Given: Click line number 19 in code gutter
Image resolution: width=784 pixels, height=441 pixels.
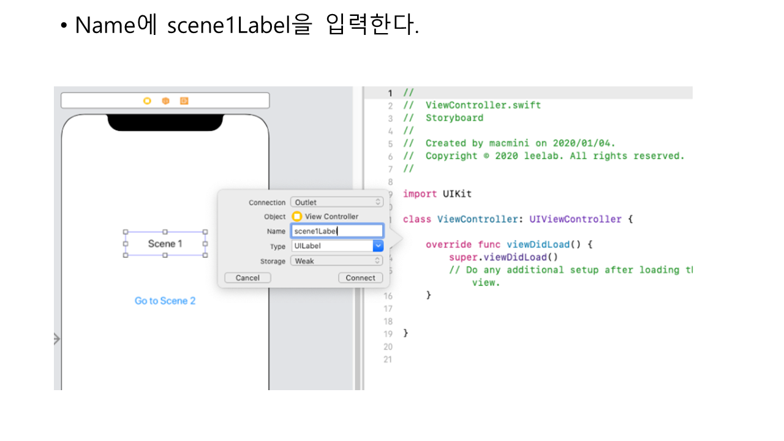Looking at the screenshot, I should (388, 334).
